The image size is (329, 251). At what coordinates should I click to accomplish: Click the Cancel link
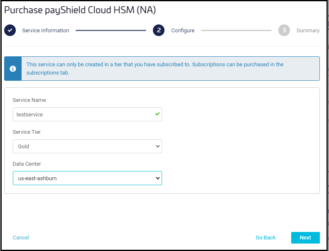(x=21, y=238)
